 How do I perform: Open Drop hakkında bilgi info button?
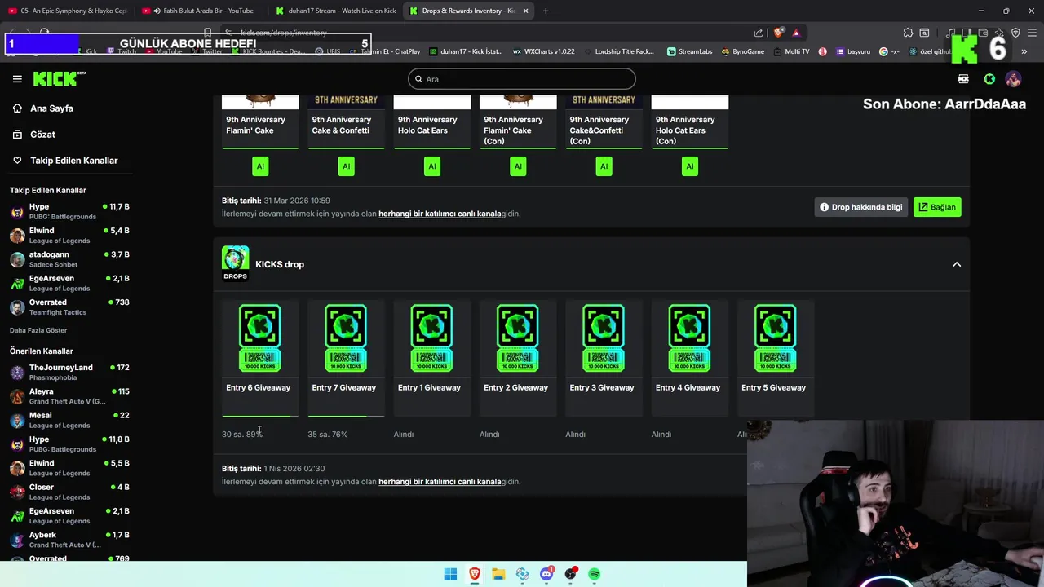pyautogui.click(x=860, y=207)
